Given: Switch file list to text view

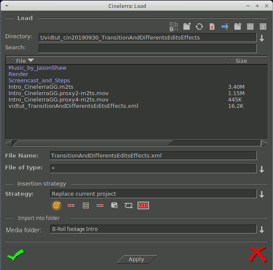Looking at the screenshot, I should click(x=250, y=26).
